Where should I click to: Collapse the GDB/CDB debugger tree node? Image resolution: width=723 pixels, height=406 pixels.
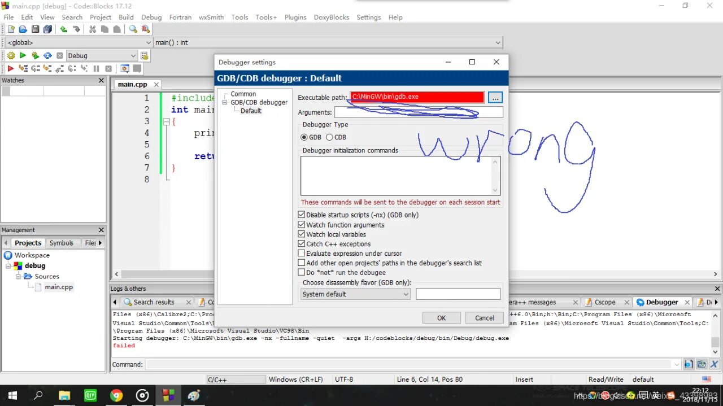pos(225,102)
